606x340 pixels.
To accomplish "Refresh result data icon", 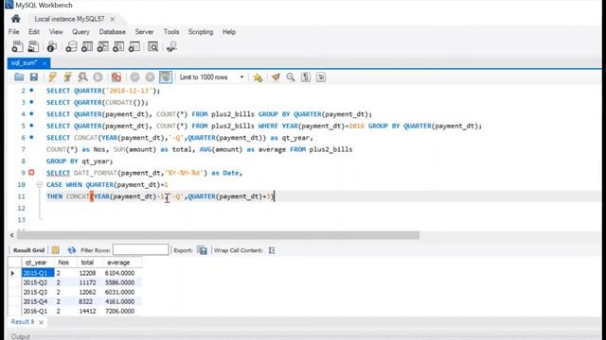I will [72, 250].
